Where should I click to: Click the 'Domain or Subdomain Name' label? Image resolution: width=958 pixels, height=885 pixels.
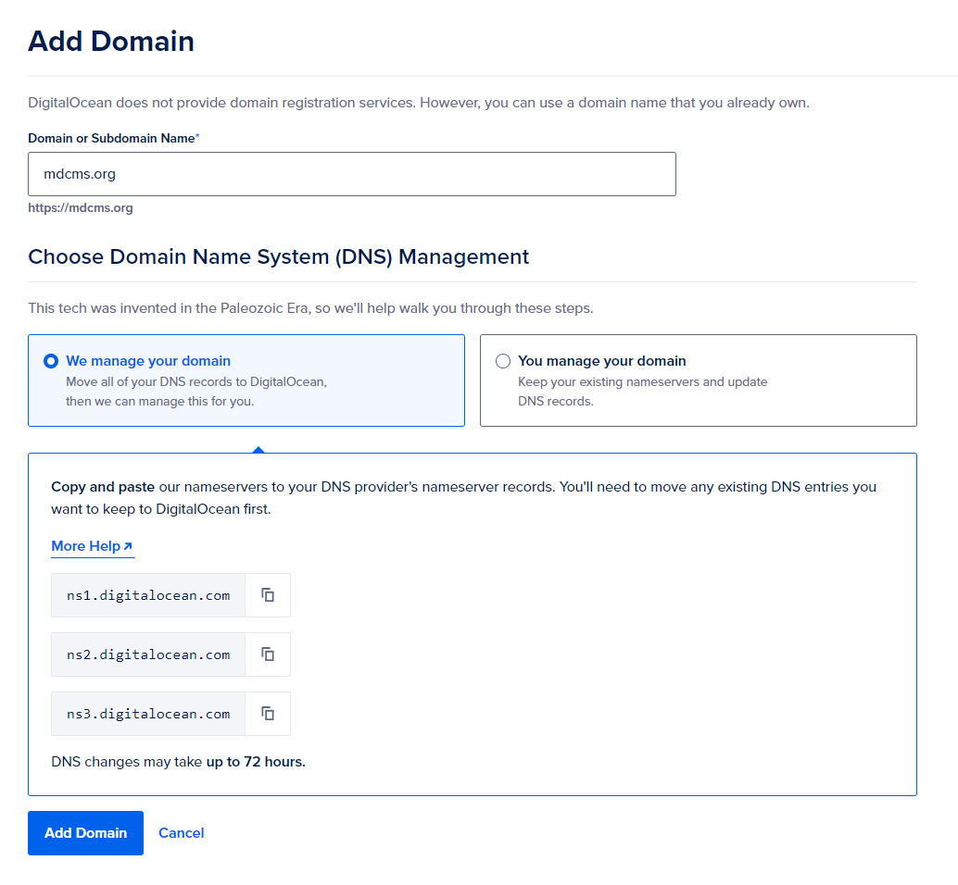114,139
